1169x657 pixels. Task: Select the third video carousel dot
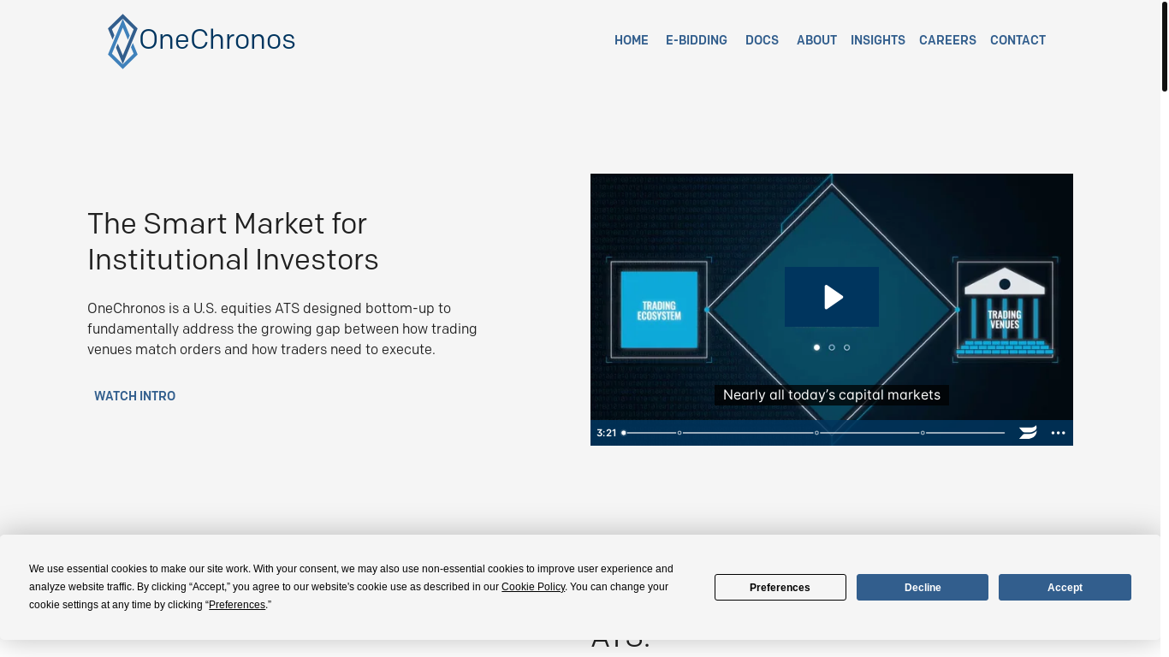point(847,347)
